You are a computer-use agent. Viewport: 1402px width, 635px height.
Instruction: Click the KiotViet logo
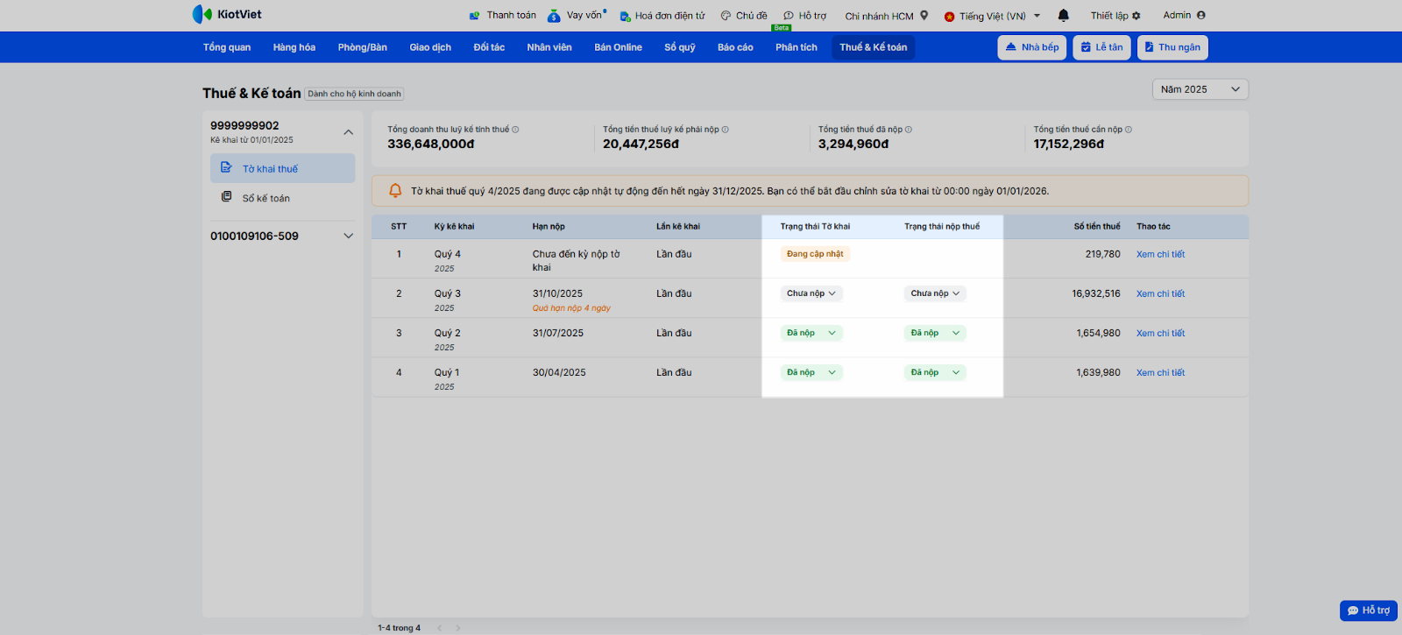pos(226,14)
